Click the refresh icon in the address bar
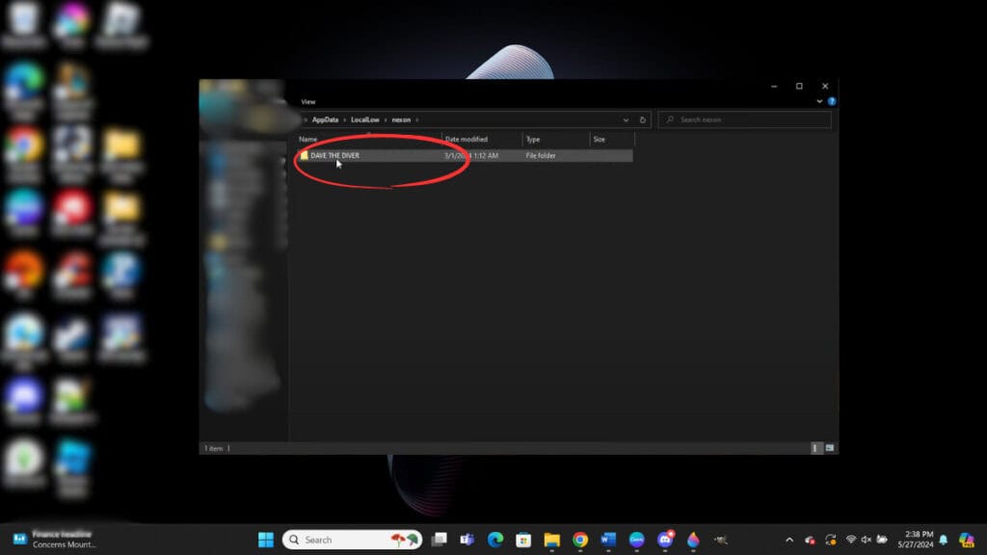 pos(642,119)
